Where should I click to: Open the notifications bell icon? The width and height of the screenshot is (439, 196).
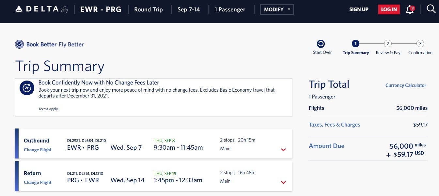[x=410, y=9]
